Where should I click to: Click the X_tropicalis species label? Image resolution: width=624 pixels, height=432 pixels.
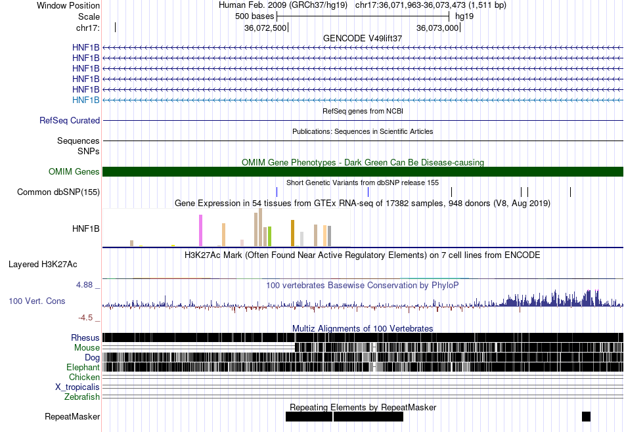tap(78, 387)
